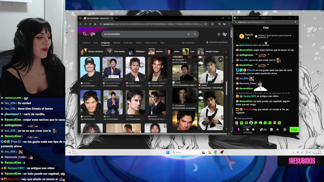The image size is (324, 182).
Task: Reload the Google search page
Action: tap(90, 24)
